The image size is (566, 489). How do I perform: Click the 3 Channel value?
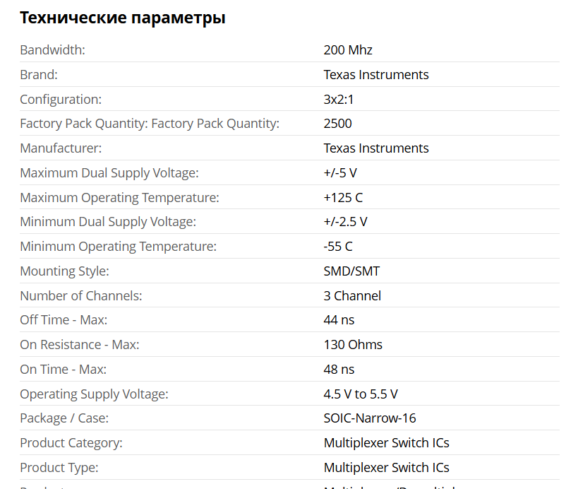[x=352, y=296]
